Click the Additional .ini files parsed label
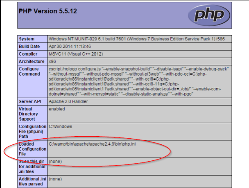 (x=32, y=182)
